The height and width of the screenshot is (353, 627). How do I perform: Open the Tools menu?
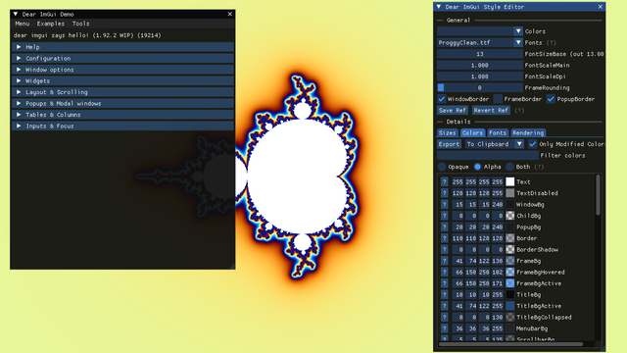pos(80,24)
